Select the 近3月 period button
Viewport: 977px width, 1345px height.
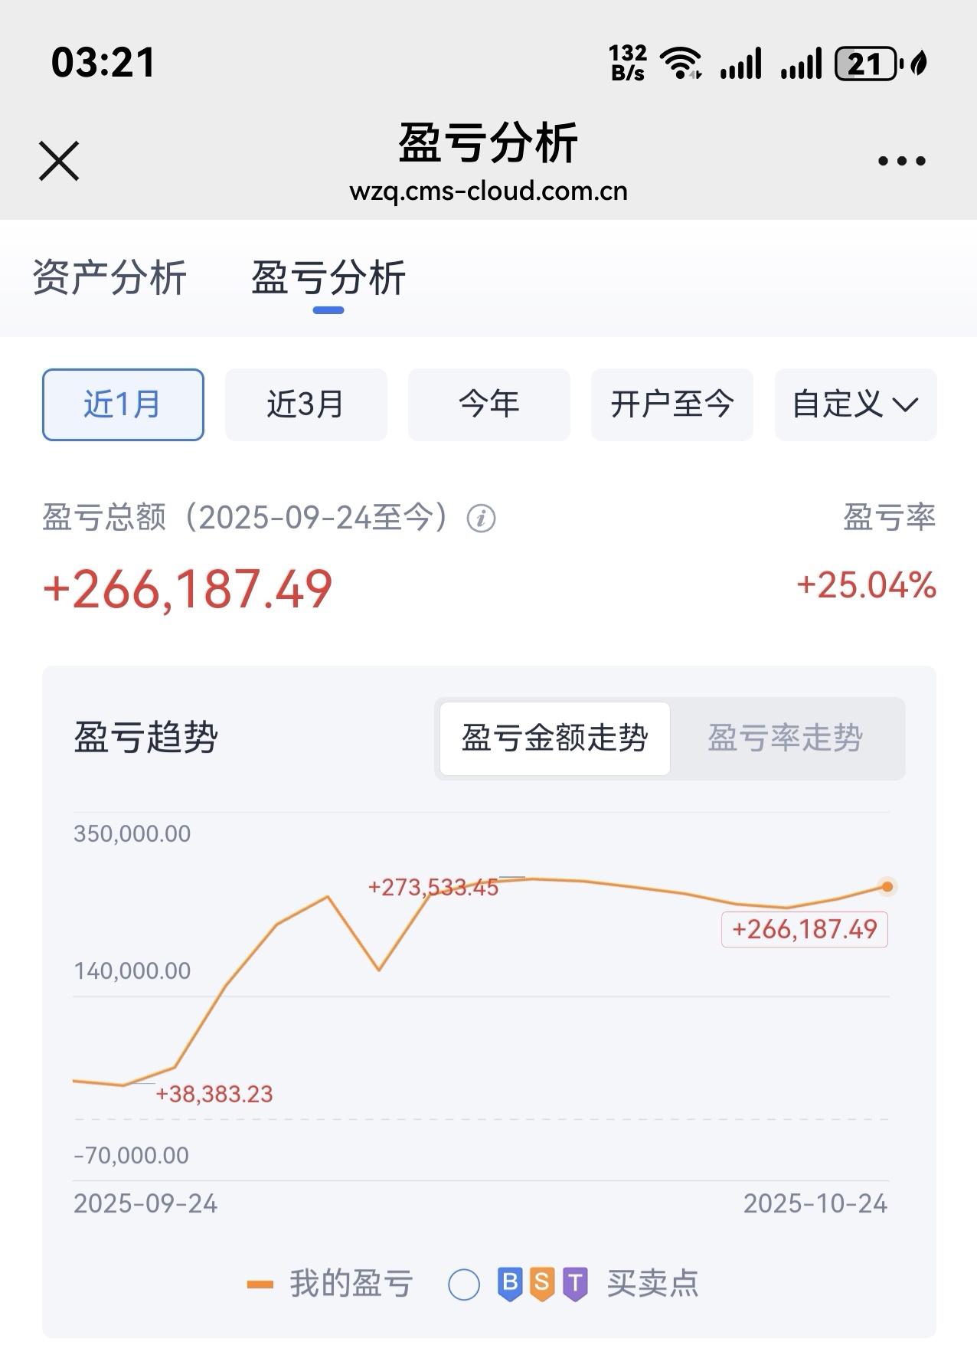click(x=306, y=404)
